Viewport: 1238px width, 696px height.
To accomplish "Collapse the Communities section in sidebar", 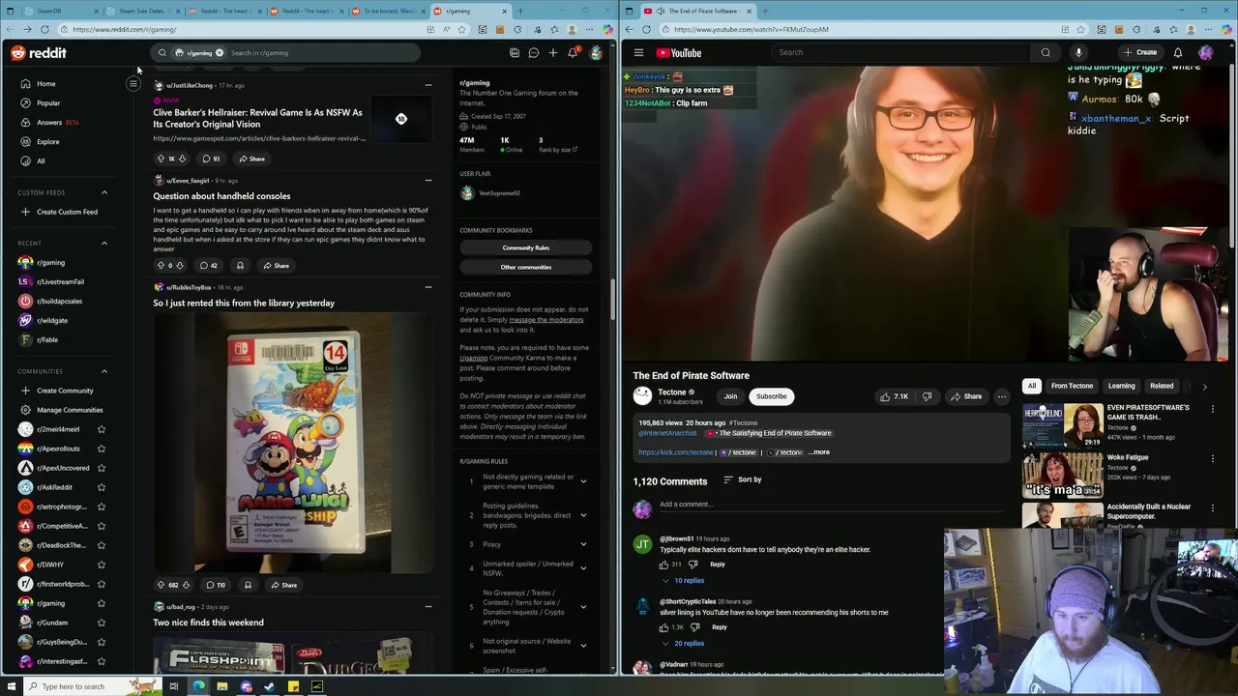I will tap(104, 371).
